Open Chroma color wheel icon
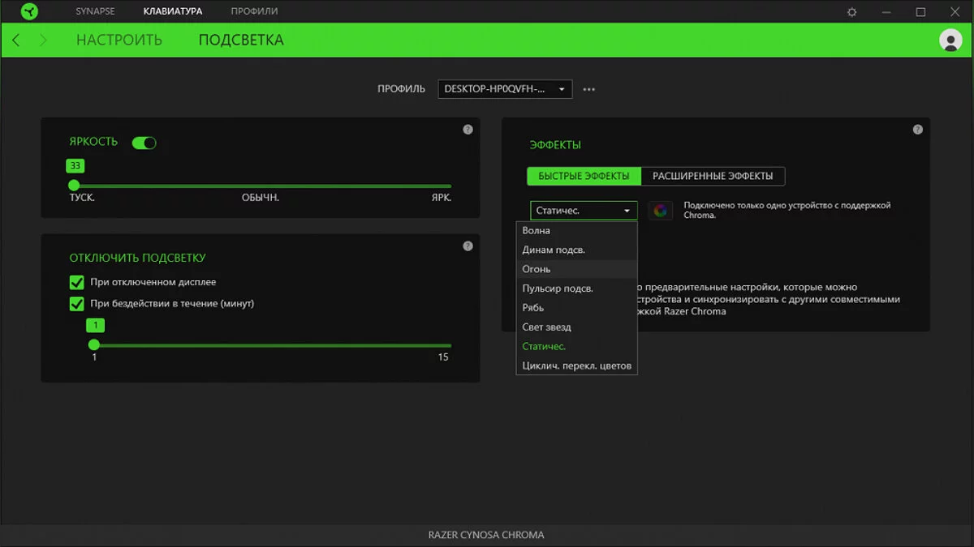 [x=661, y=211]
